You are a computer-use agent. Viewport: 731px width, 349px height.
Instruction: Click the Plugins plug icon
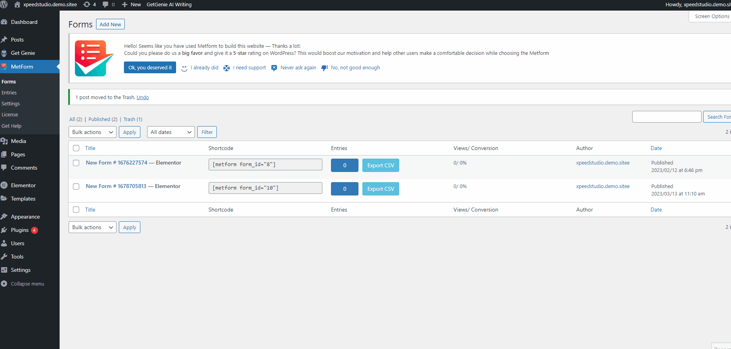coord(4,230)
